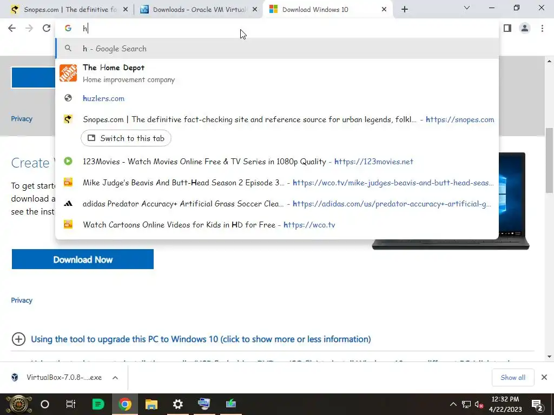This screenshot has width=554, height=415.
Task: Open the Chrome three-dot menu
Action: pyautogui.click(x=542, y=28)
